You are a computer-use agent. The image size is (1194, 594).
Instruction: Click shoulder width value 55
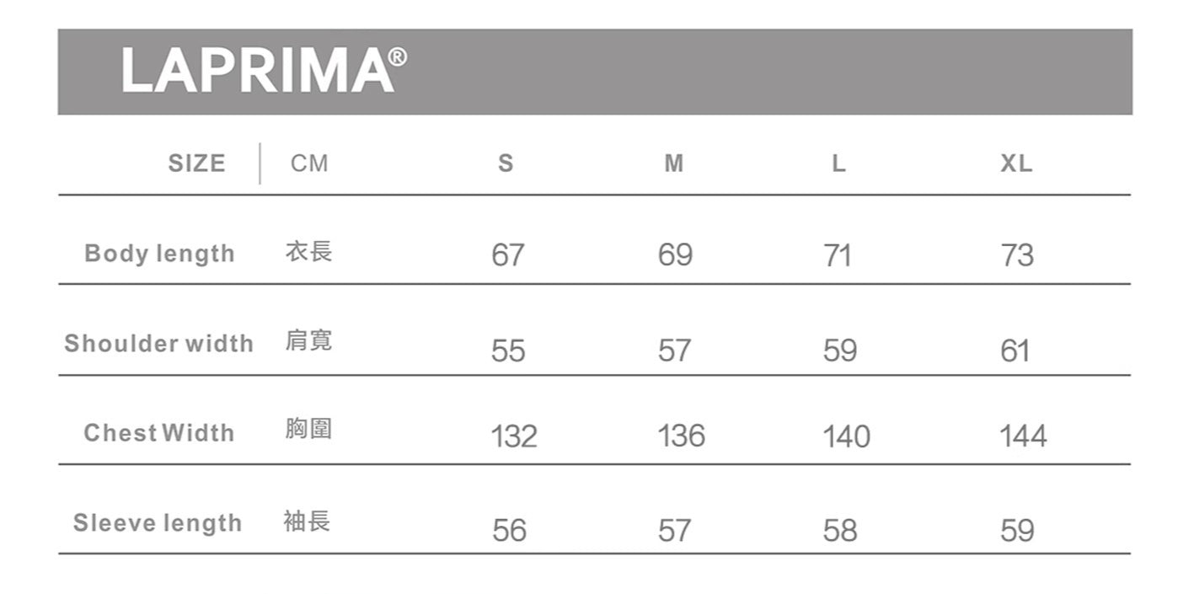tap(507, 351)
